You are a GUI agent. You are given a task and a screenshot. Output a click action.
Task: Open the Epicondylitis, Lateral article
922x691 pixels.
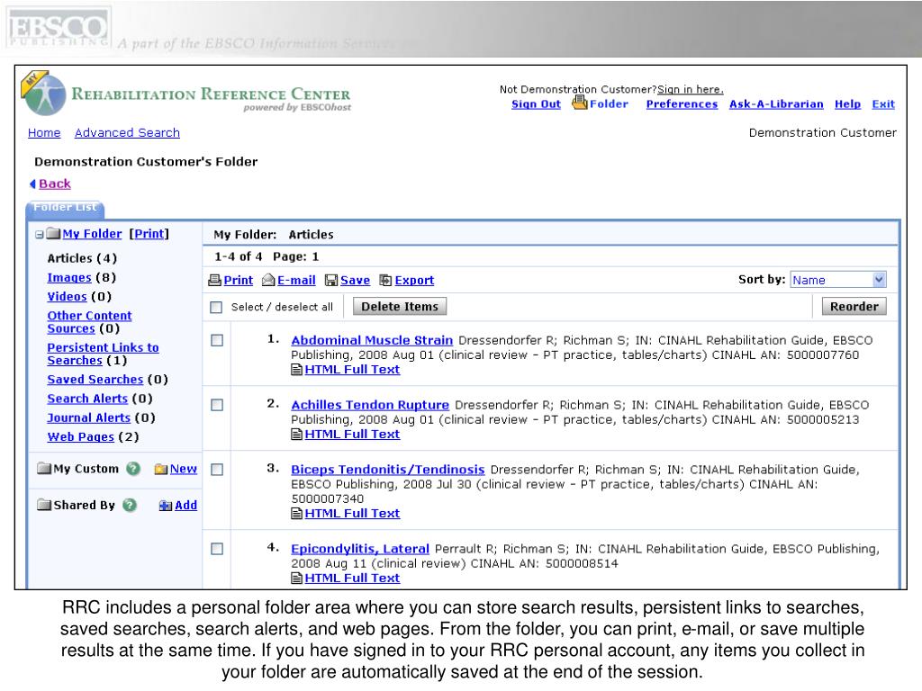point(360,549)
